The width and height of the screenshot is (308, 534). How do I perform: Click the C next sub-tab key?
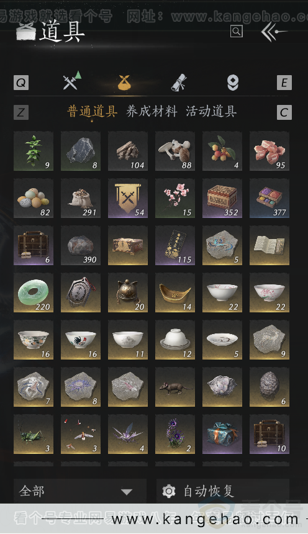coord(284,112)
